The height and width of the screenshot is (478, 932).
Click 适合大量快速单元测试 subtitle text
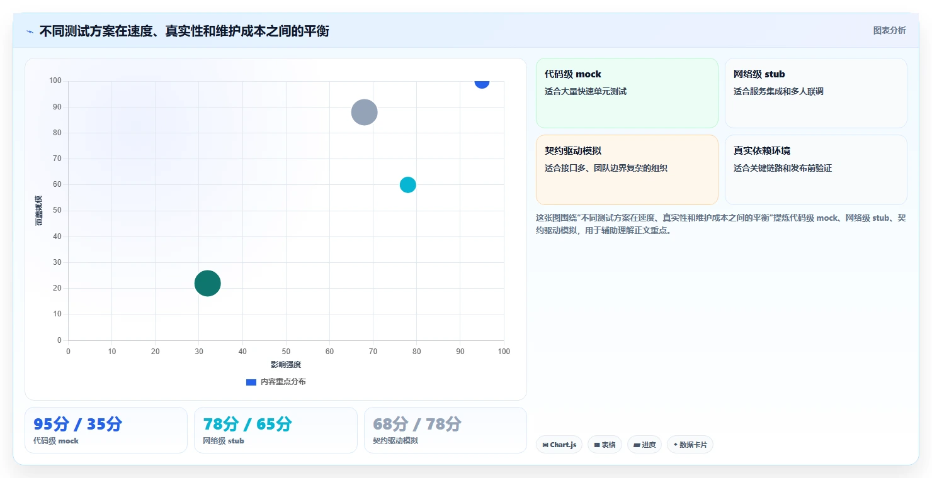[586, 91]
